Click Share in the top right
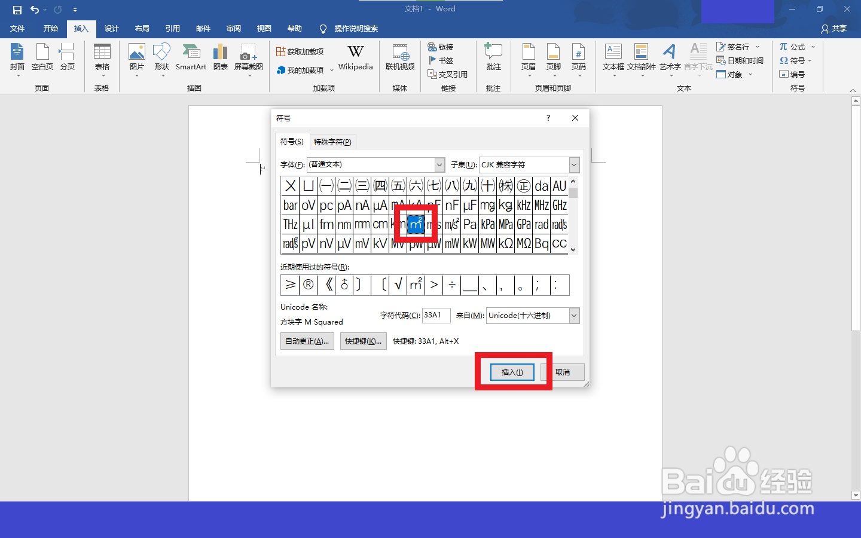Image resolution: width=861 pixels, height=538 pixels. tap(834, 29)
